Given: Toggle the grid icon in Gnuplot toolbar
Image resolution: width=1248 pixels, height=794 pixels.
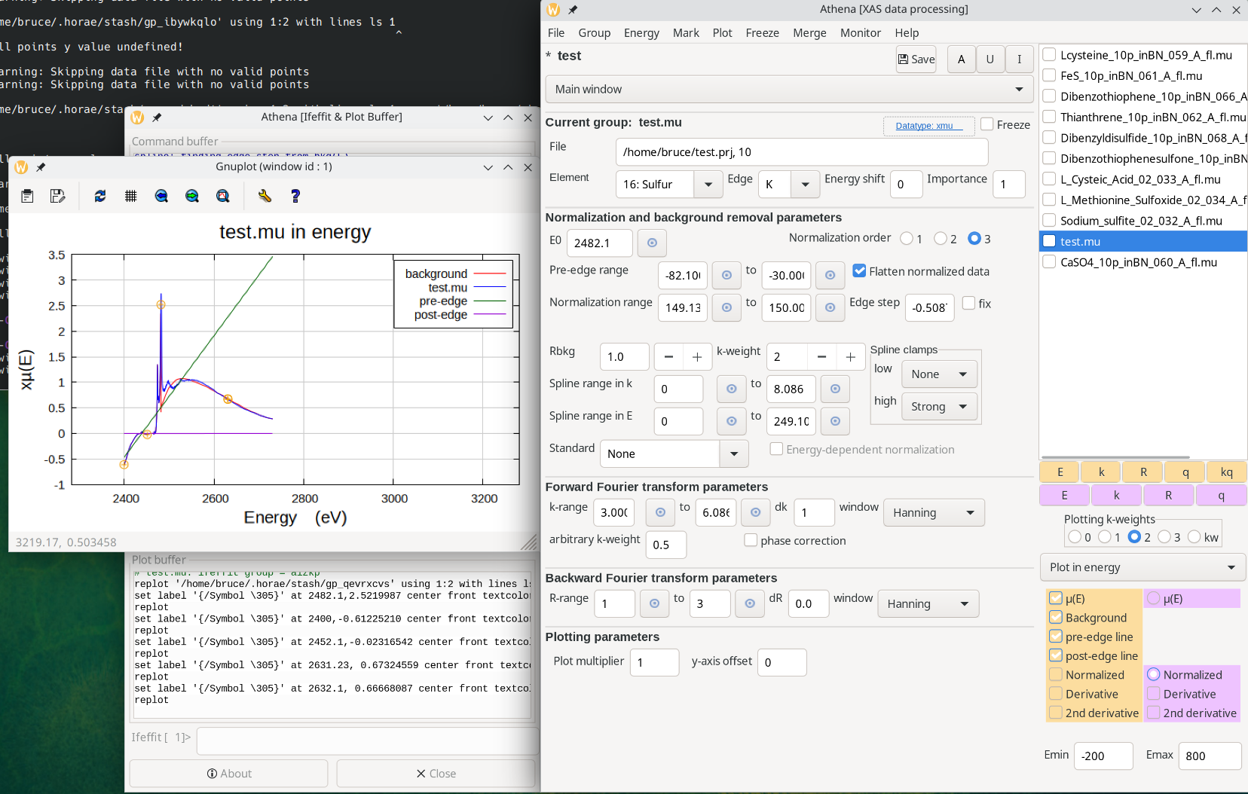Looking at the screenshot, I should [131, 196].
